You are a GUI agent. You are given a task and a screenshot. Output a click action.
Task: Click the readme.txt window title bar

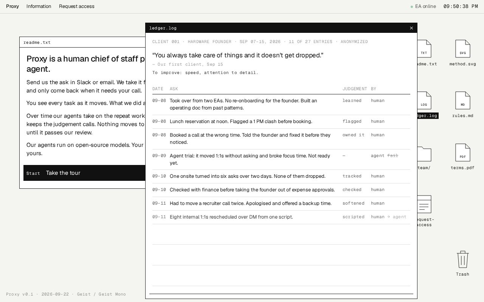[82, 42]
